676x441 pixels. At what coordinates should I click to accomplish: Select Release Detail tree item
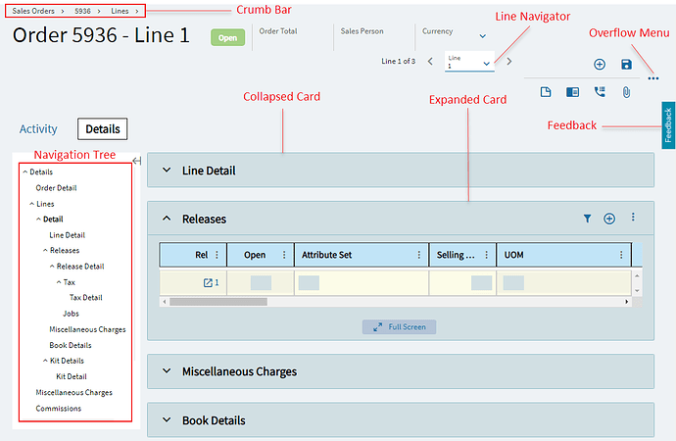tap(80, 267)
